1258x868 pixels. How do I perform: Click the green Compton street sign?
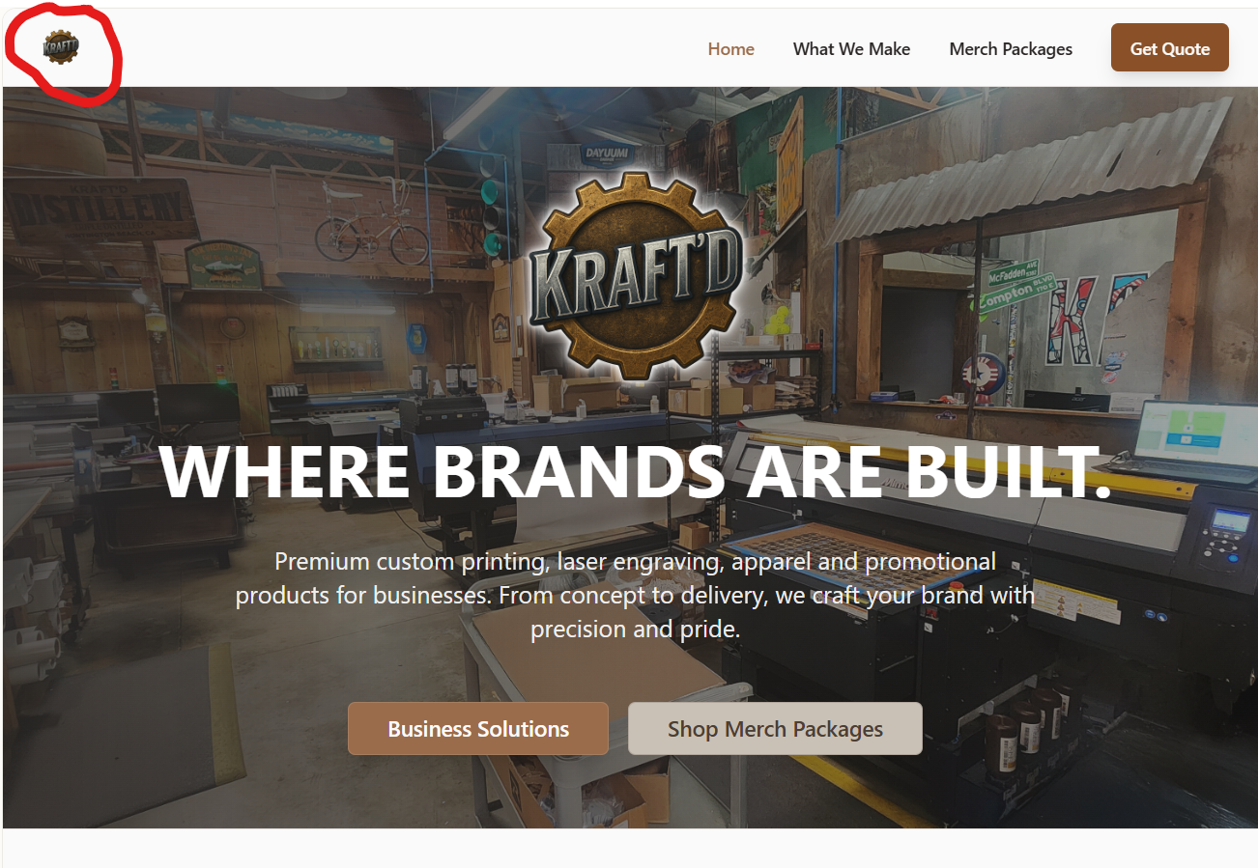click(x=1005, y=299)
